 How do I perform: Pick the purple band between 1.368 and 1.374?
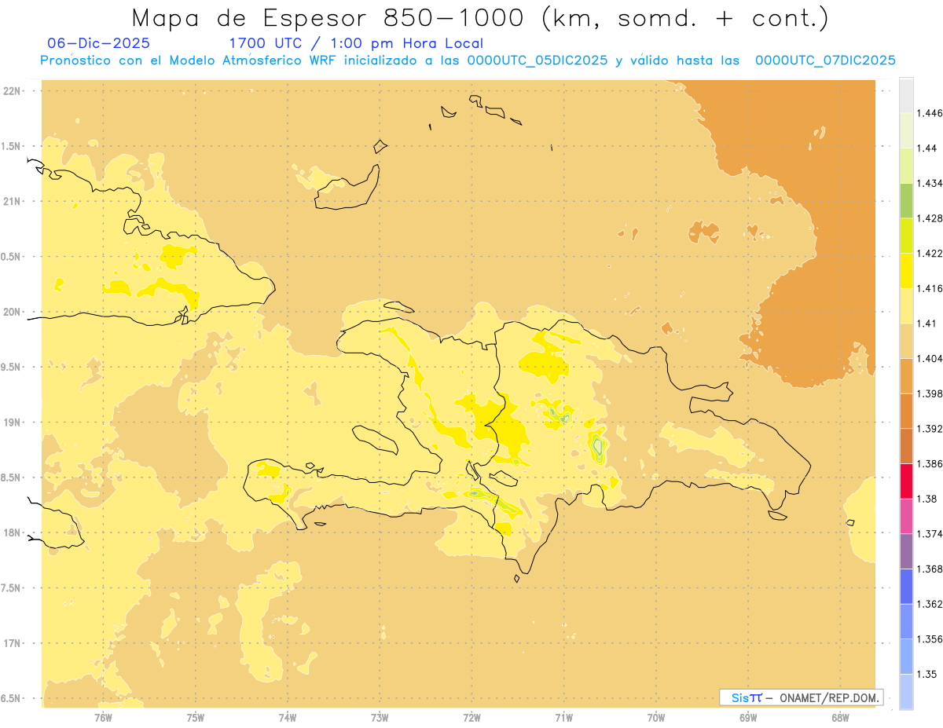[x=906, y=551]
